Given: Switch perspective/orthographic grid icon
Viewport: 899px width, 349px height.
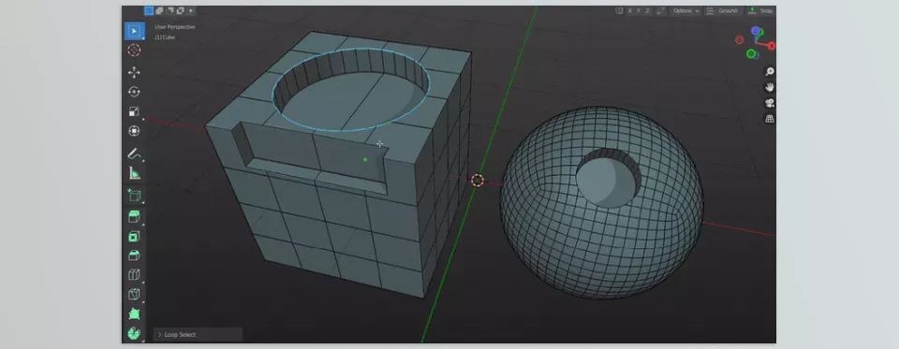Looking at the screenshot, I should click(770, 119).
